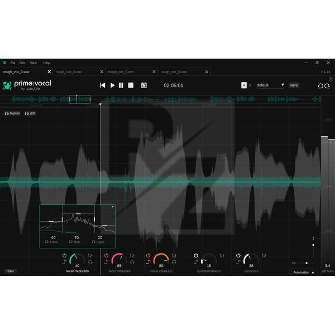Click Dynamics automation curve icon
Screen dimensions: 335x335
point(238,262)
